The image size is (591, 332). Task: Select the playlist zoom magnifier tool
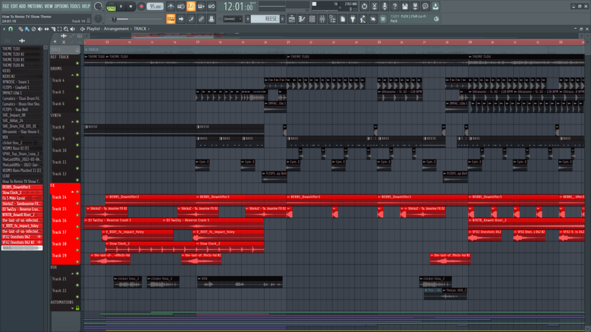tap(66, 29)
